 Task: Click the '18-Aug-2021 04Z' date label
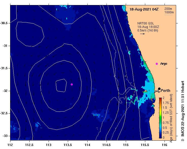(144, 9)
